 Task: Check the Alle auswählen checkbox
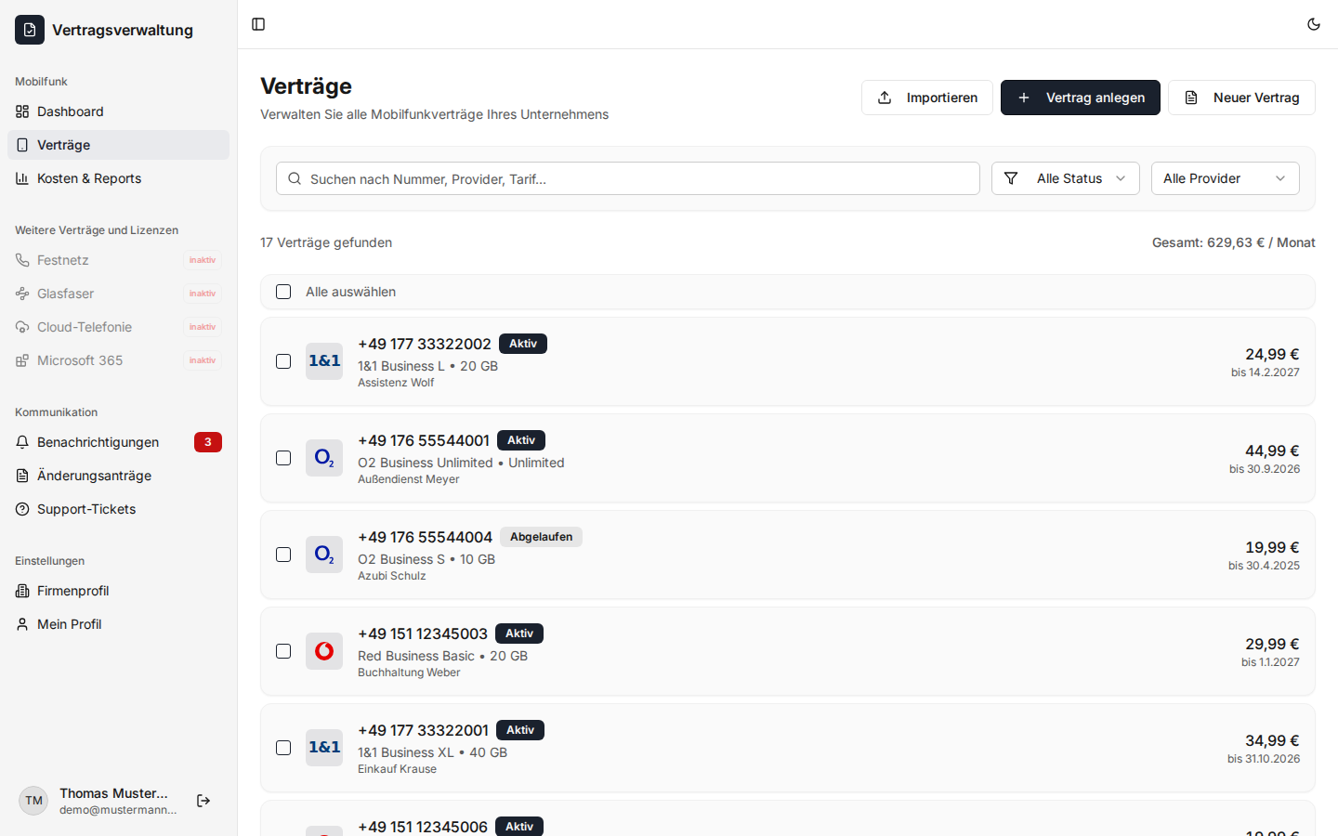(x=283, y=292)
